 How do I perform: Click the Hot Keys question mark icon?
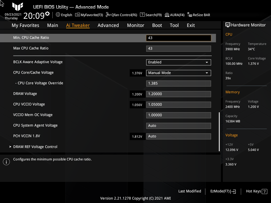[x=264, y=191]
